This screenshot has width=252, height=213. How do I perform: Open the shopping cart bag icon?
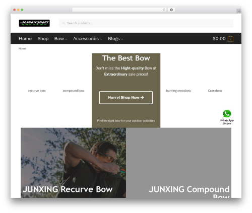coord(230,39)
